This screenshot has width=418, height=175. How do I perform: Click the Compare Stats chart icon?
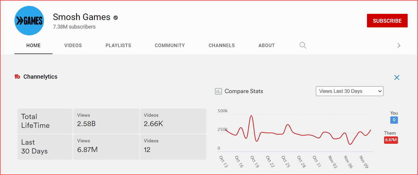coord(218,91)
